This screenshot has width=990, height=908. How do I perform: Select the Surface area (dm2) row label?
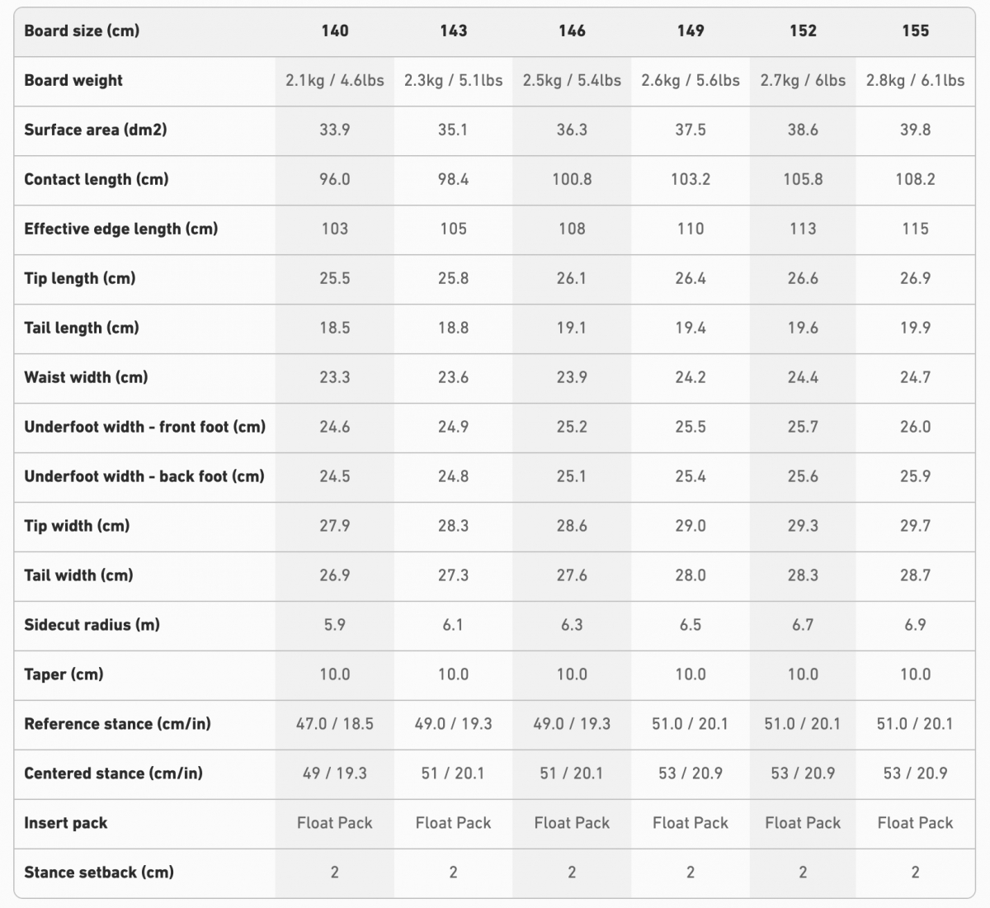pyautogui.click(x=96, y=130)
